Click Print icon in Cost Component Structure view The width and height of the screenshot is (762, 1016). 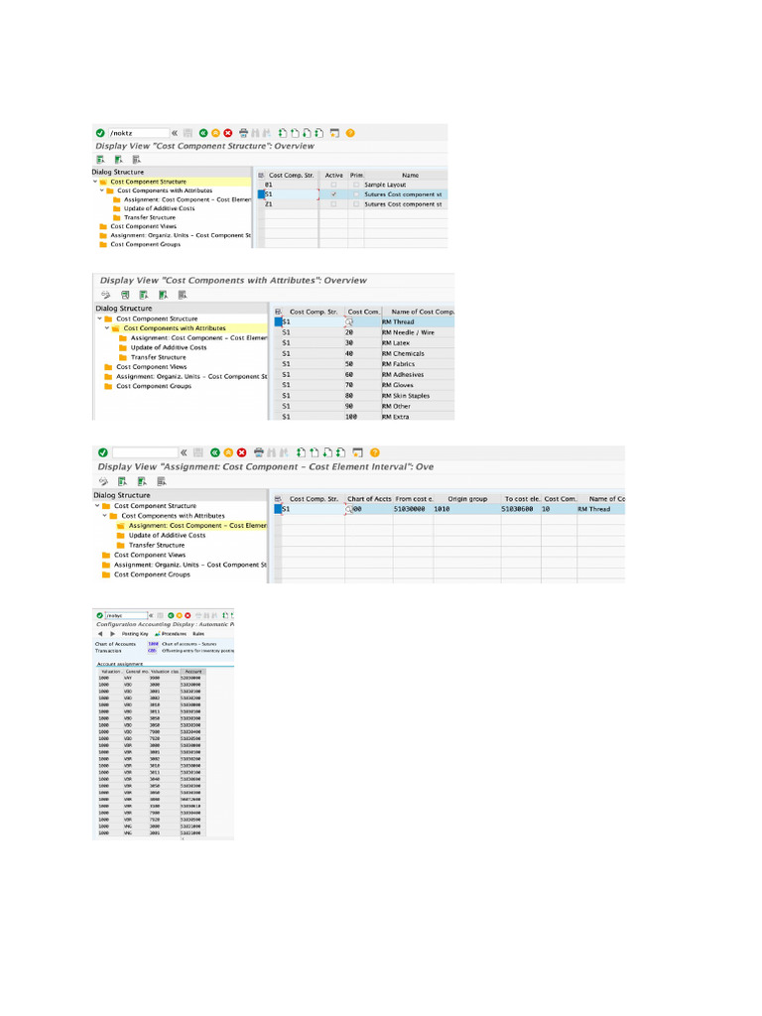[244, 133]
